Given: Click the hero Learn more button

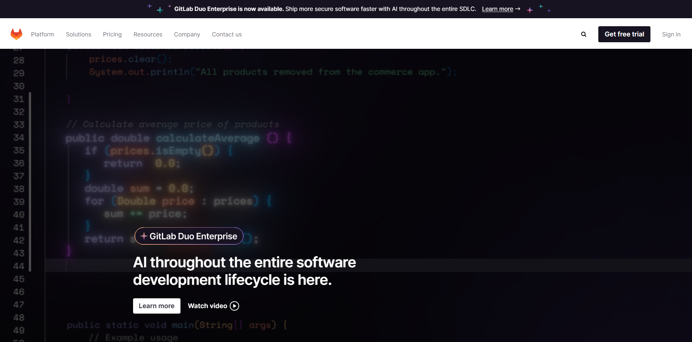Looking at the screenshot, I should [156, 306].
